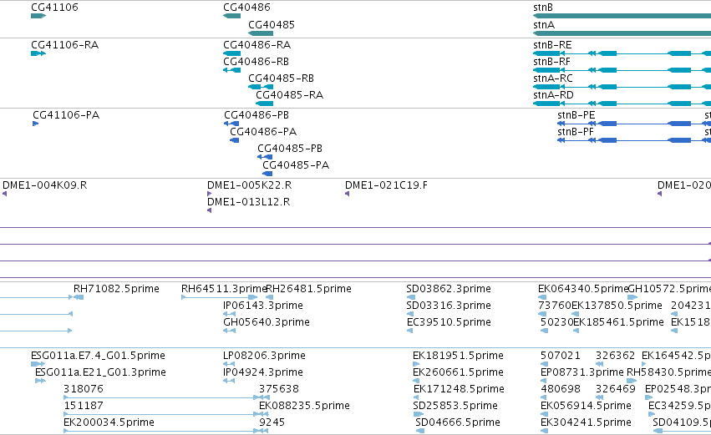This screenshot has width=711, height=435.
Task: Select the CG41106 gene glyph
Action: [38, 16]
